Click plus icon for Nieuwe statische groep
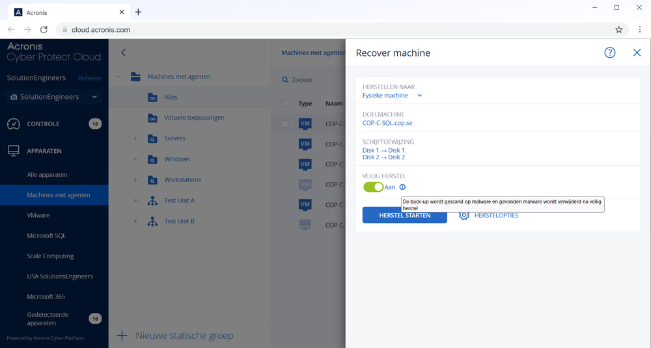 tap(122, 335)
